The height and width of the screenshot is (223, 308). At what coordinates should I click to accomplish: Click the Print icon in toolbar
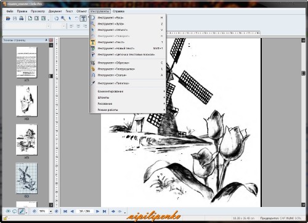tap(21, 18)
